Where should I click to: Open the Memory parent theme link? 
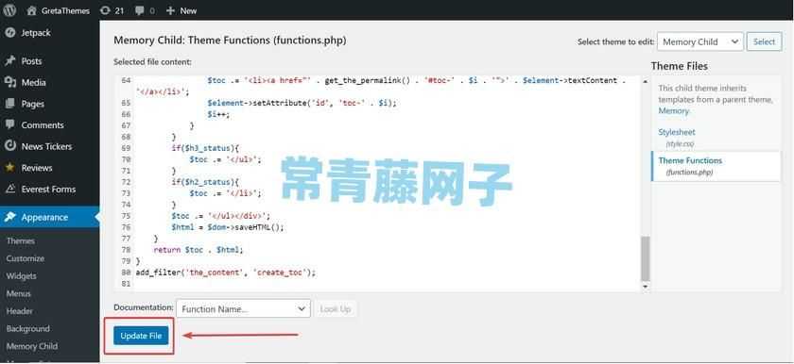673,110
